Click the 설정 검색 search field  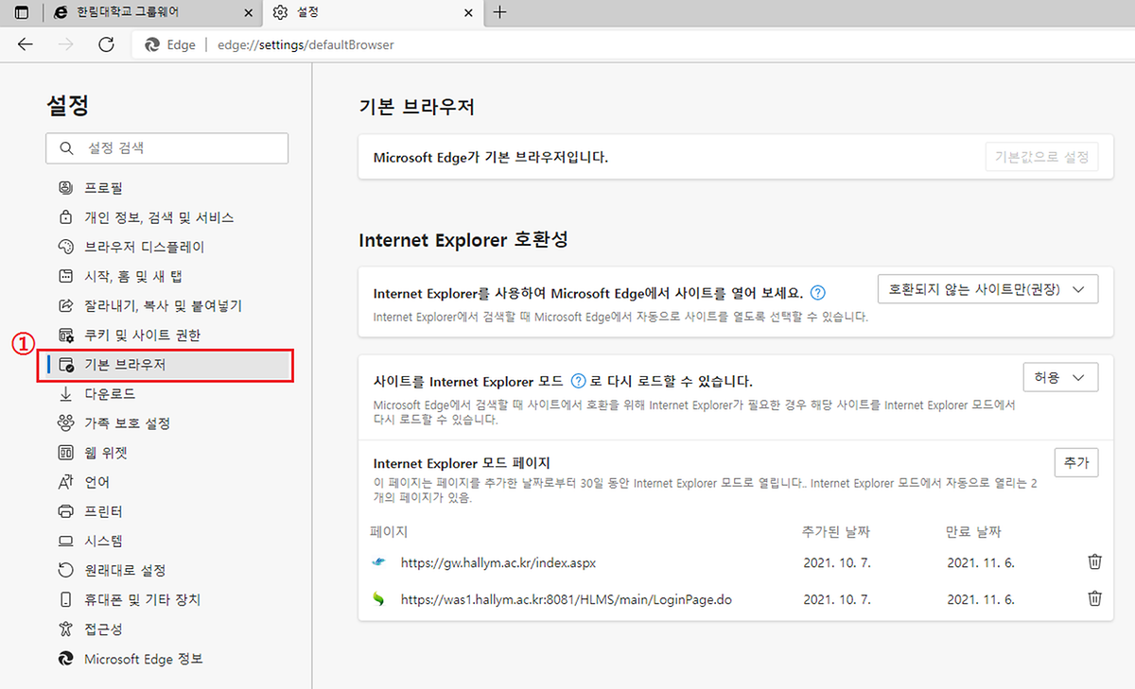coord(167,148)
